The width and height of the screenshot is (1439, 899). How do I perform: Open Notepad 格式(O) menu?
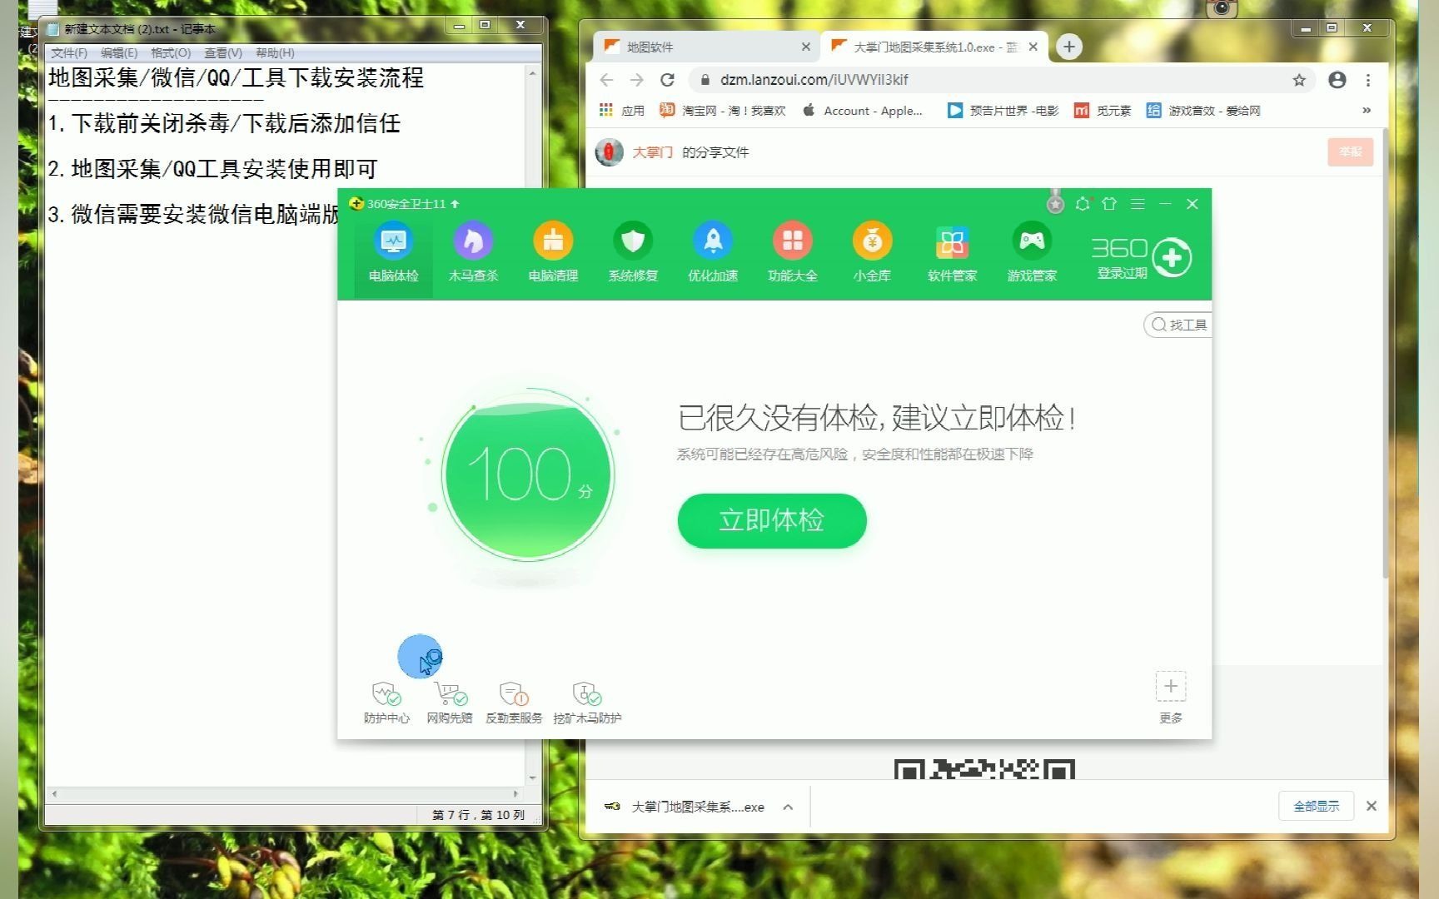click(x=171, y=52)
